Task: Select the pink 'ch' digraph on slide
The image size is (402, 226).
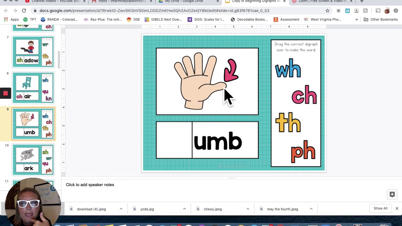Action: coord(304,94)
